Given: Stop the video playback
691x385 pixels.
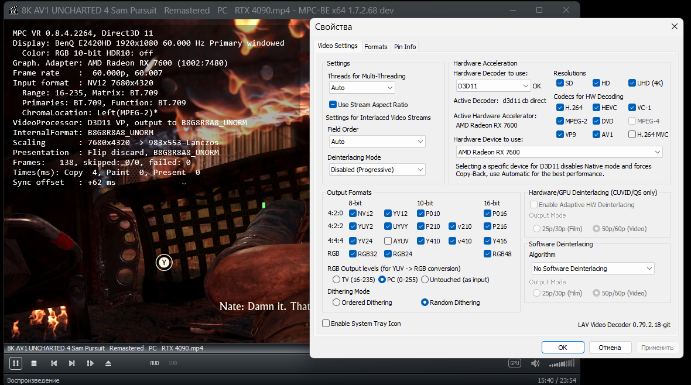Looking at the screenshot, I should pyautogui.click(x=34, y=363).
